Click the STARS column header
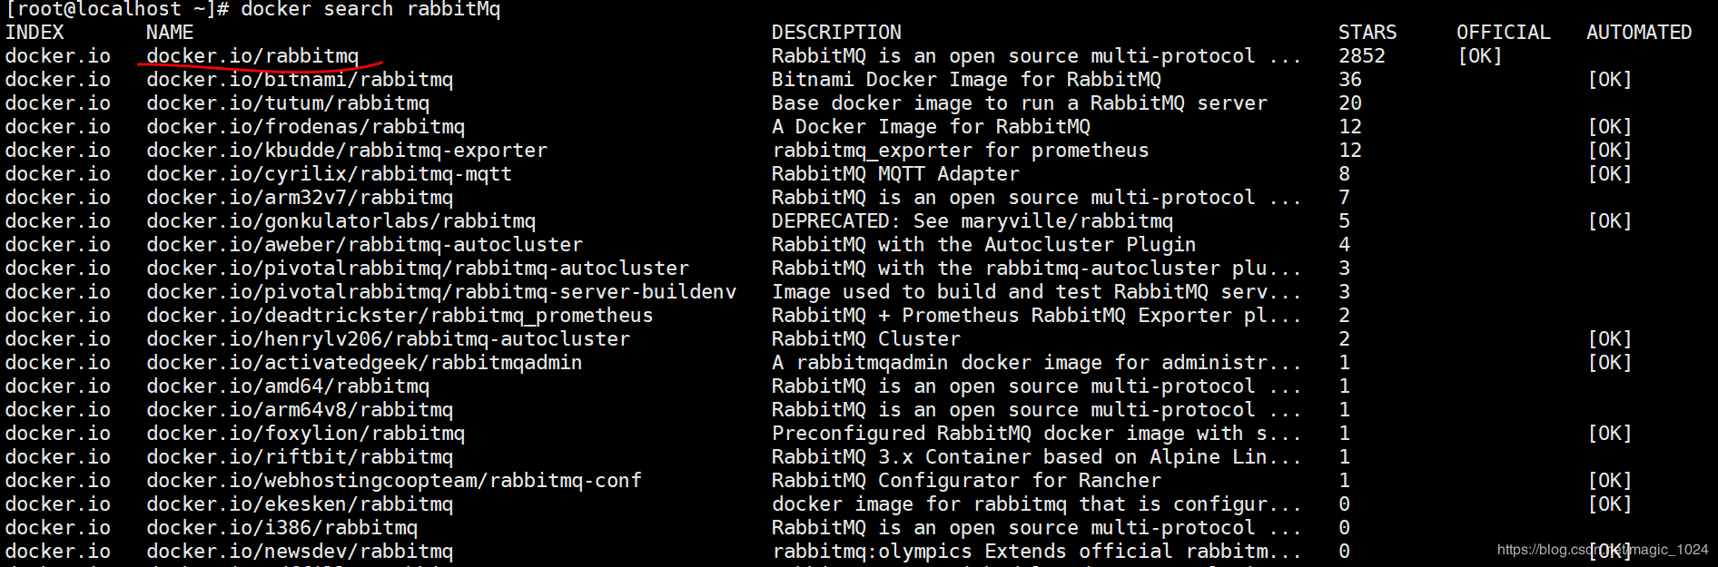The image size is (1718, 567). tap(1367, 33)
